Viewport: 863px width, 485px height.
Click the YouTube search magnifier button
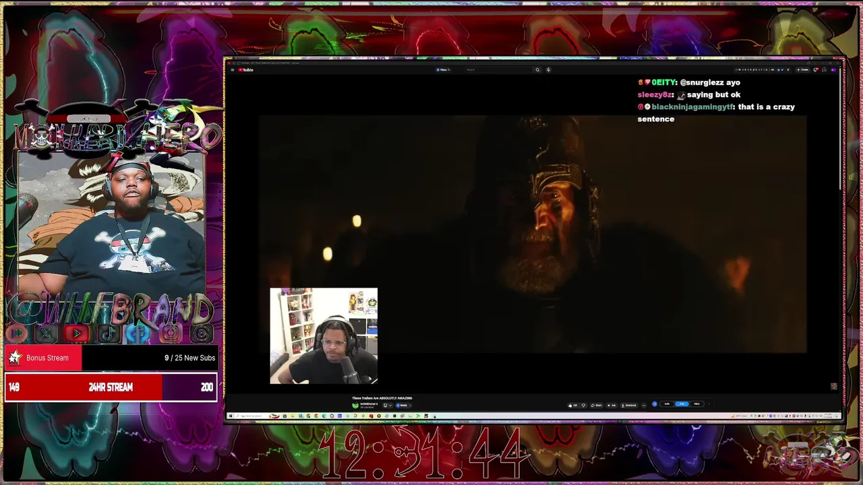537,69
